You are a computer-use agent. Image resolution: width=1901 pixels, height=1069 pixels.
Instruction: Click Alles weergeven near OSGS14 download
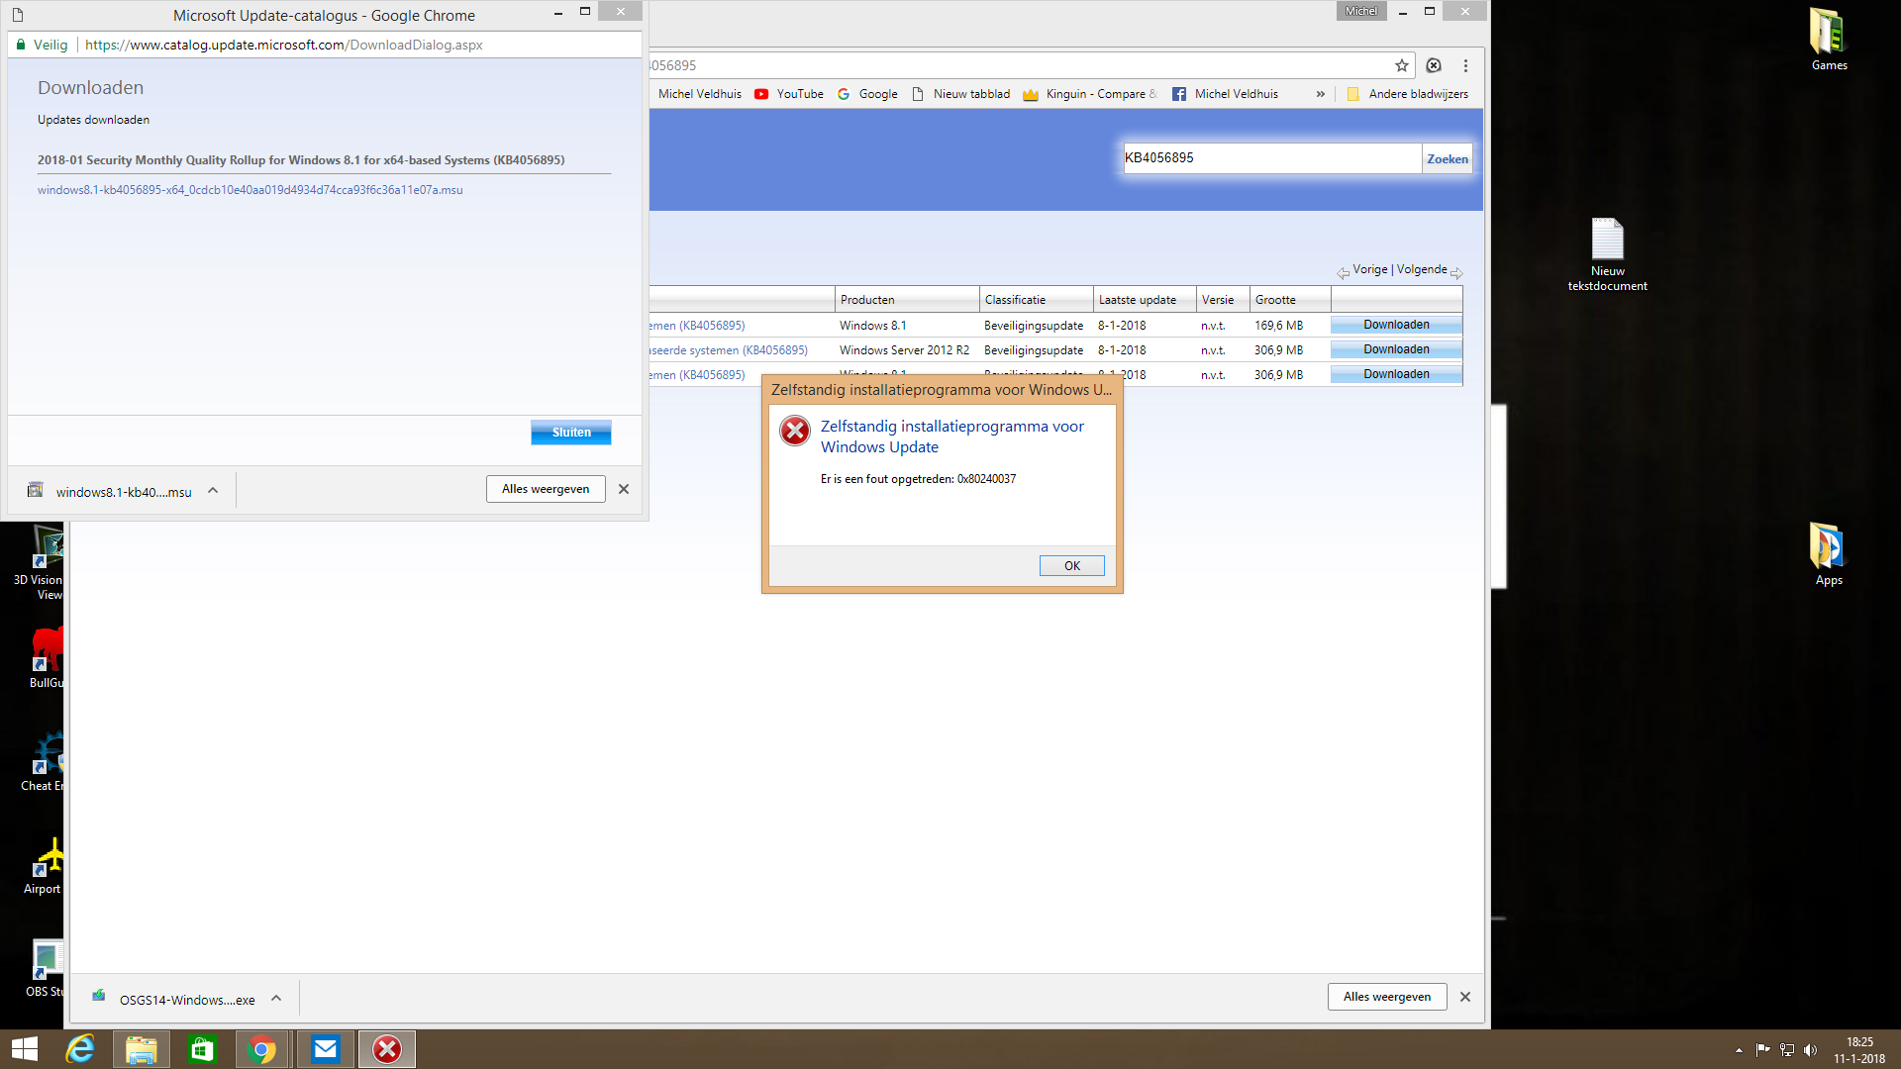click(1386, 996)
